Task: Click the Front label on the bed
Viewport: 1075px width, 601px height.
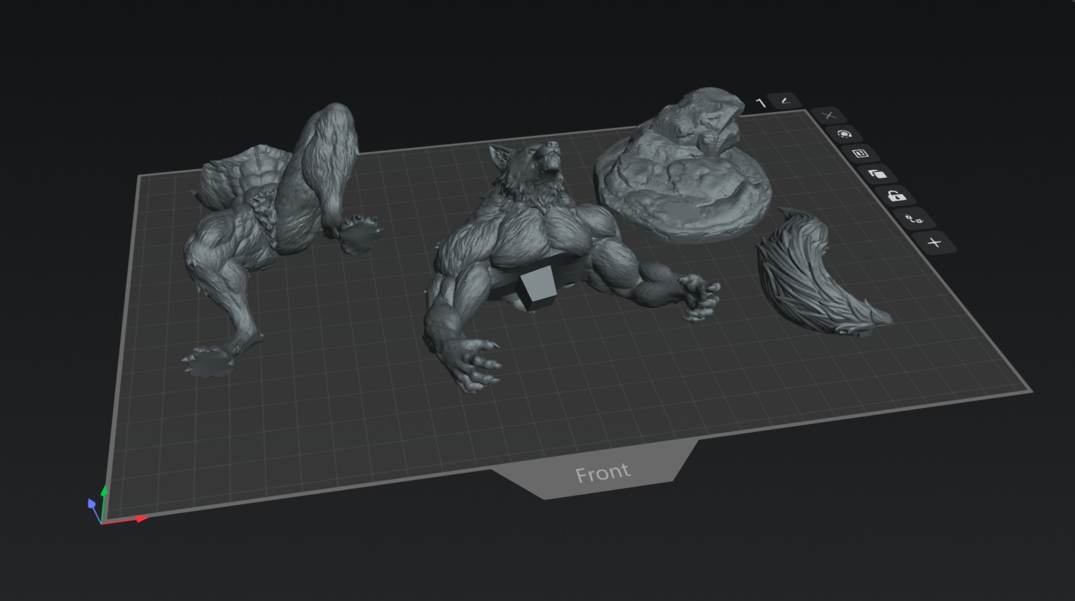Action: [602, 473]
